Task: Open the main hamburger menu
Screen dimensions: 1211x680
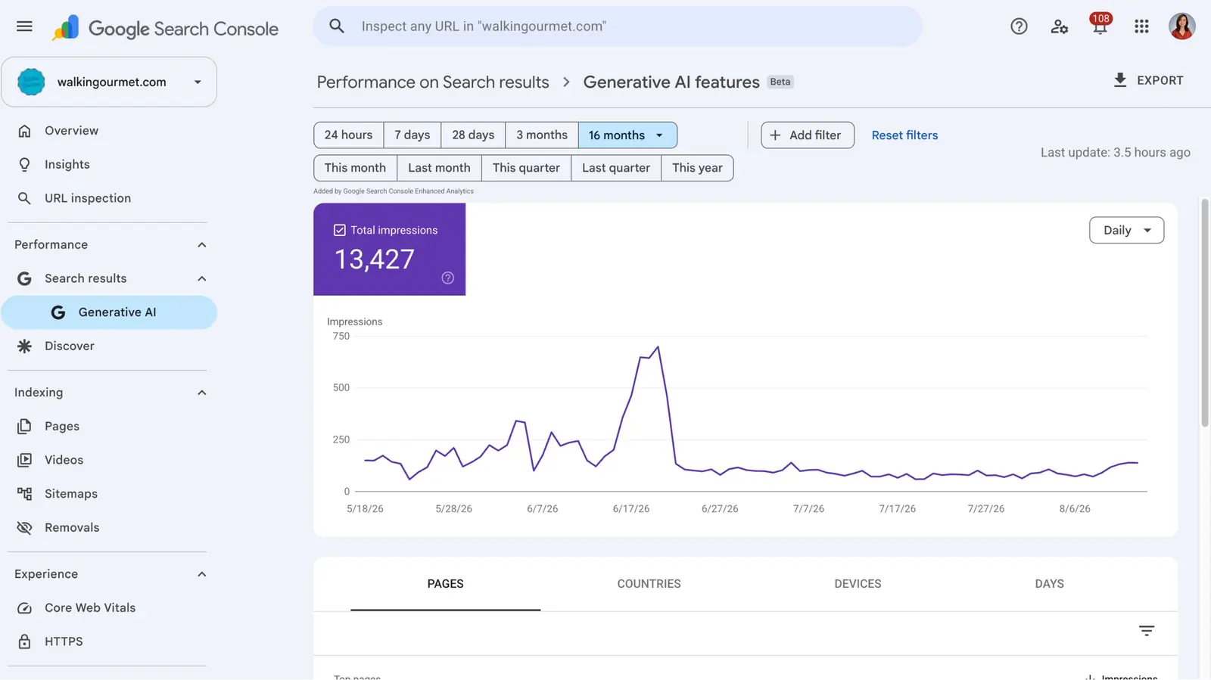Action: click(24, 26)
